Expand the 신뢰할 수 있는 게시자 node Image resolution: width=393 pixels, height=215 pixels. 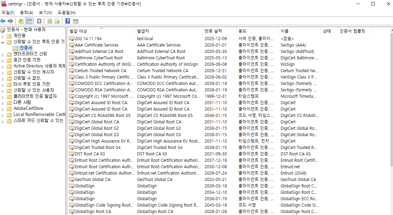point(2,72)
